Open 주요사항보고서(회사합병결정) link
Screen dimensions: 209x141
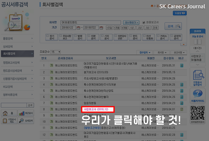pos(101,78)
